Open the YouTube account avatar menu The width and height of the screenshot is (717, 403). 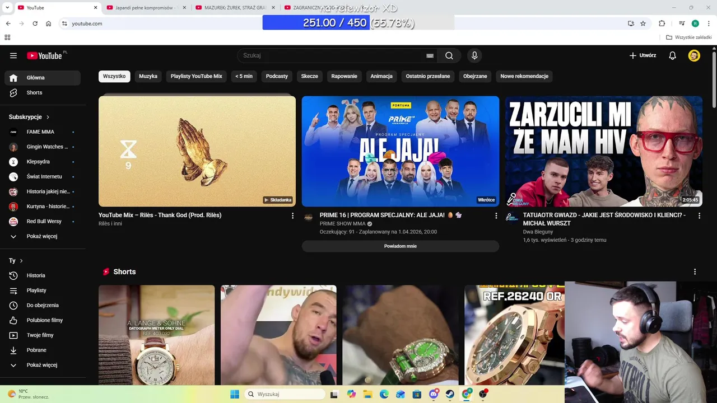point(694,55)
